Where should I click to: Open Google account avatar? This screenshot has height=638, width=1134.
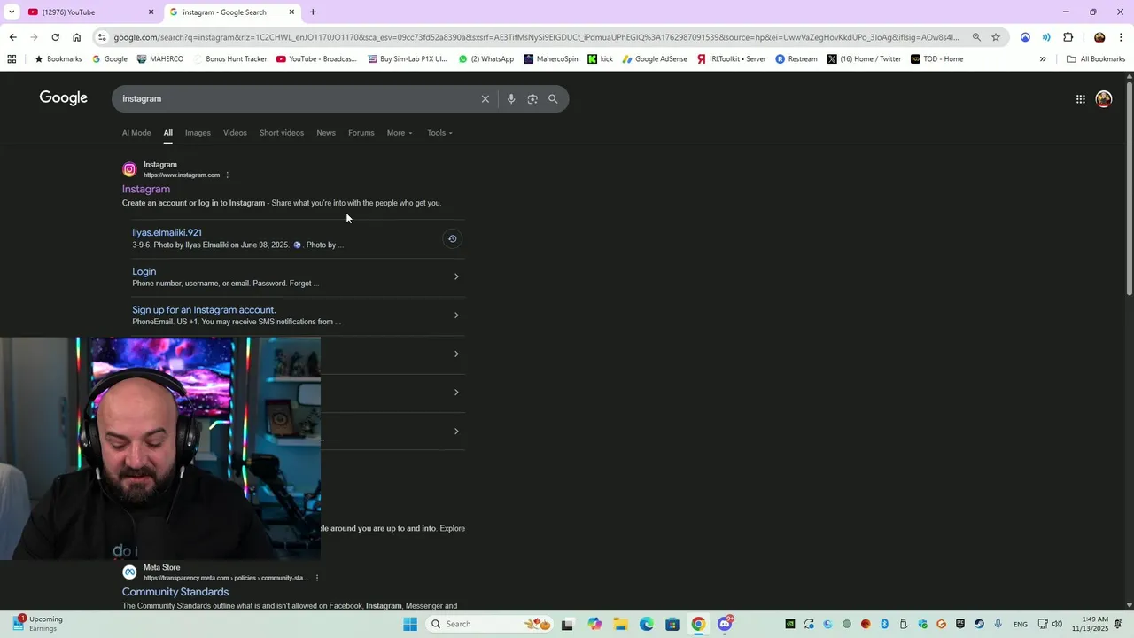pyautogui.click(x=1104, y=99)
